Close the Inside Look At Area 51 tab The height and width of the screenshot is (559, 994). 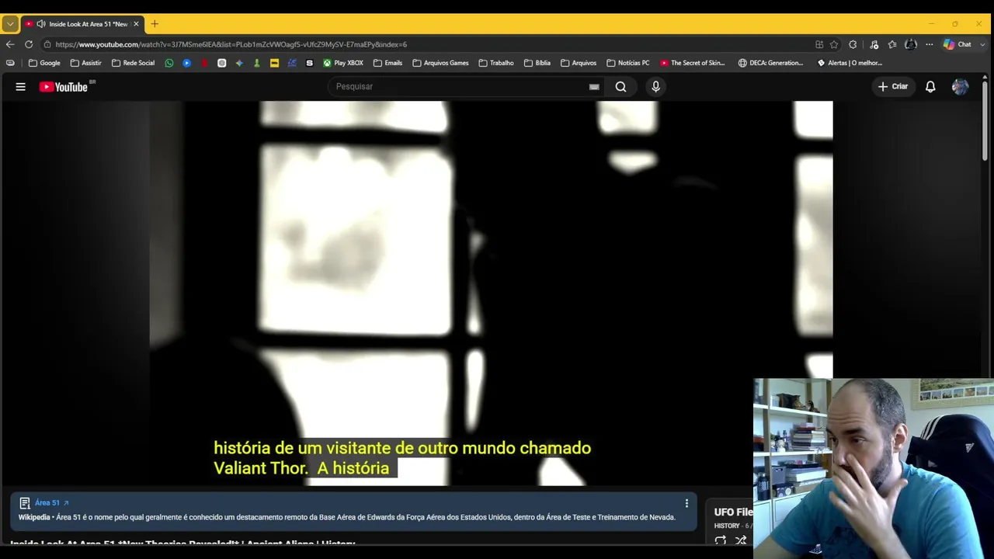click(136, 24)
